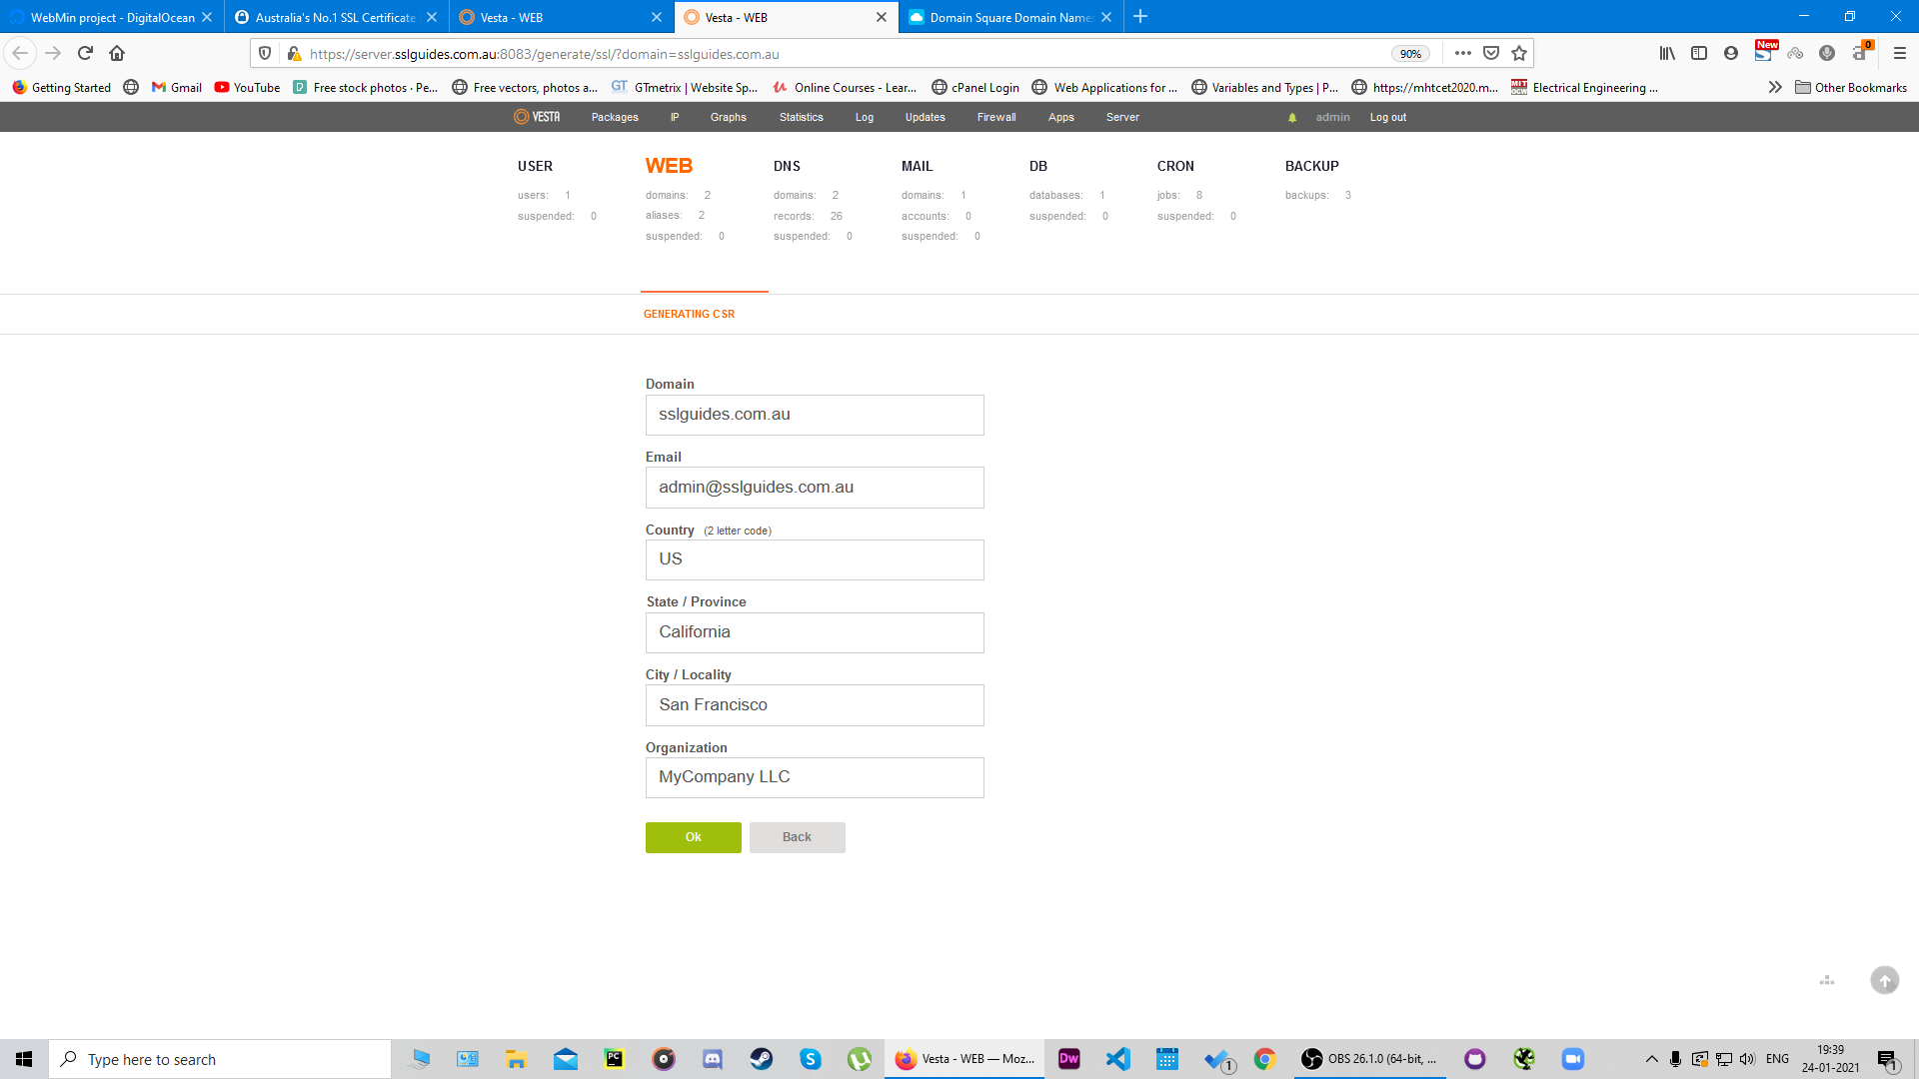This screenshot has height=1079, width=1919.
Task: Click the notification bell icon
Action: pyautogui.click(x=1292, y=117)
